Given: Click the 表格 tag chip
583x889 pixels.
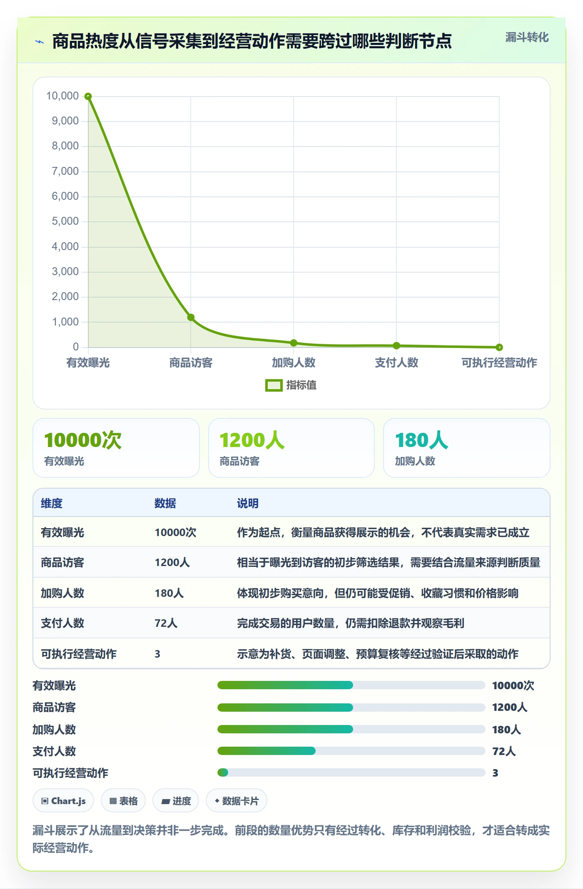Looking at the screenshot, I should pos(123,801).
